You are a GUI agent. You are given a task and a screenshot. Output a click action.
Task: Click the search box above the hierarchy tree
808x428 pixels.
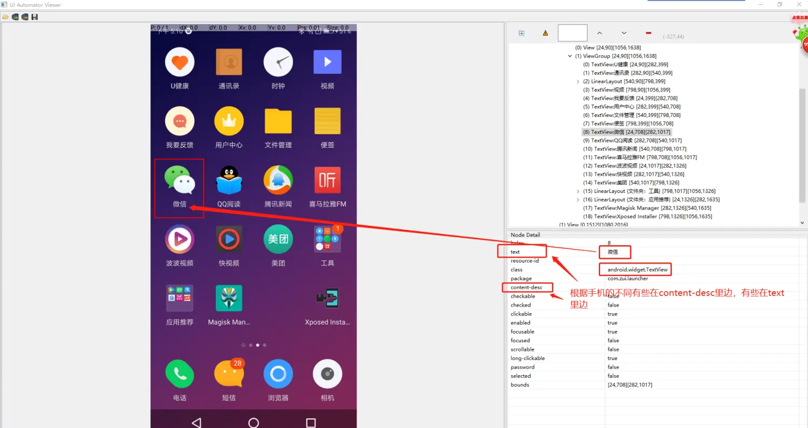point(573,33)
